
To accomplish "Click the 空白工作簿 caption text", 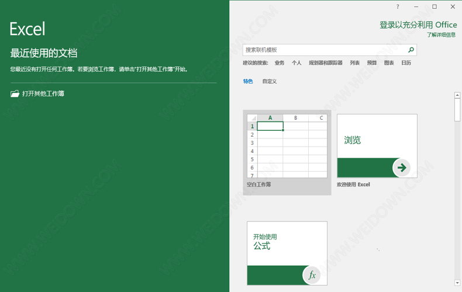I will pos(258,185).
